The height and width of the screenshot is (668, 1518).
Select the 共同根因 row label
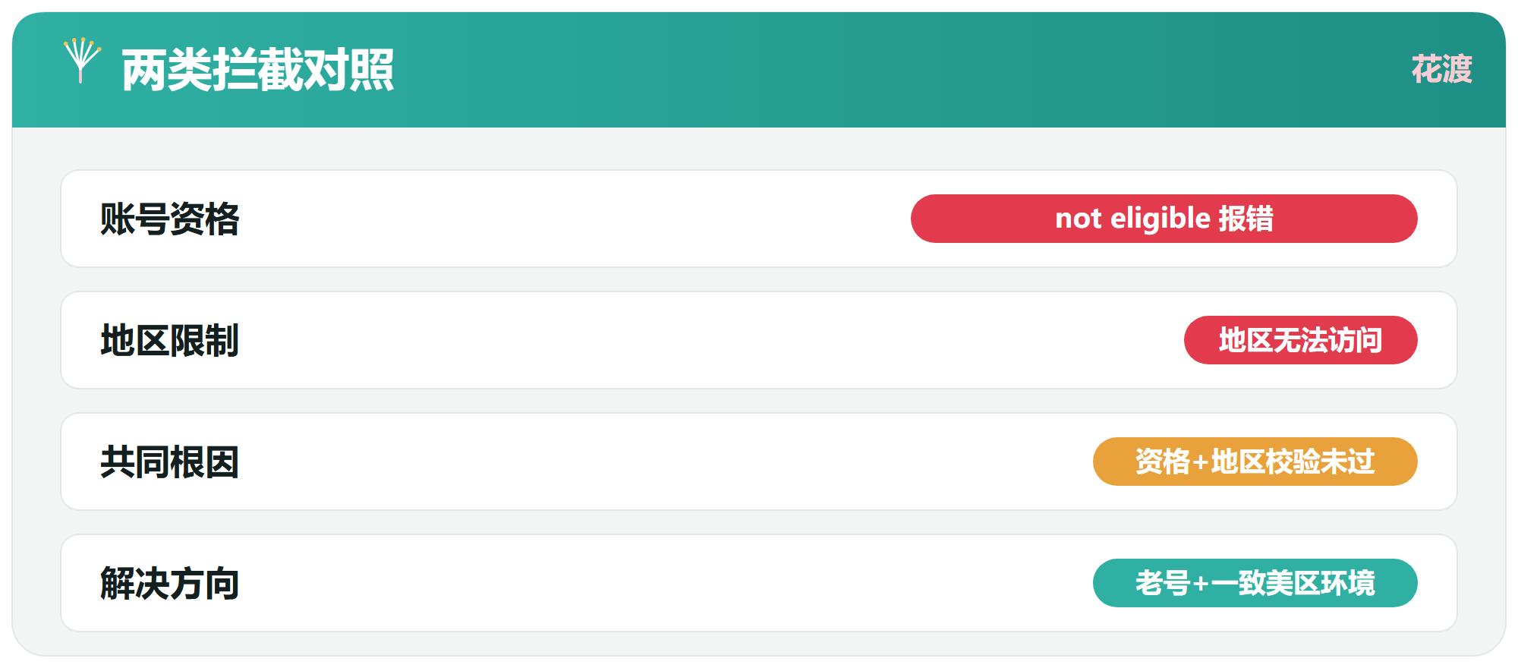[x=169, y=462]
